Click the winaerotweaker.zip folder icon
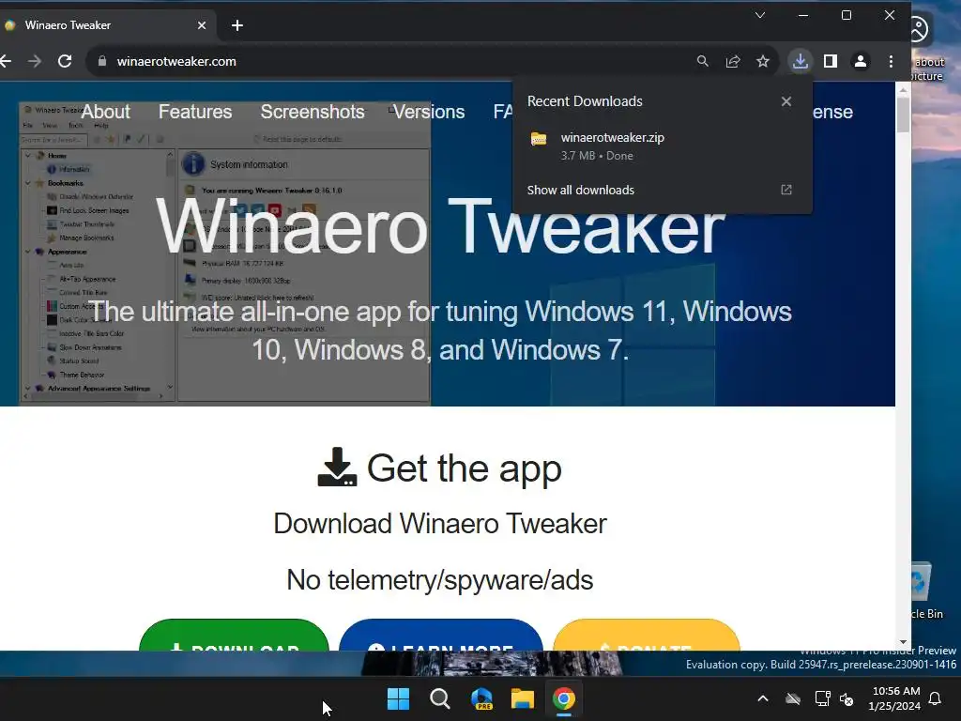This screenshot has height=721, width=961. [539, 139]
